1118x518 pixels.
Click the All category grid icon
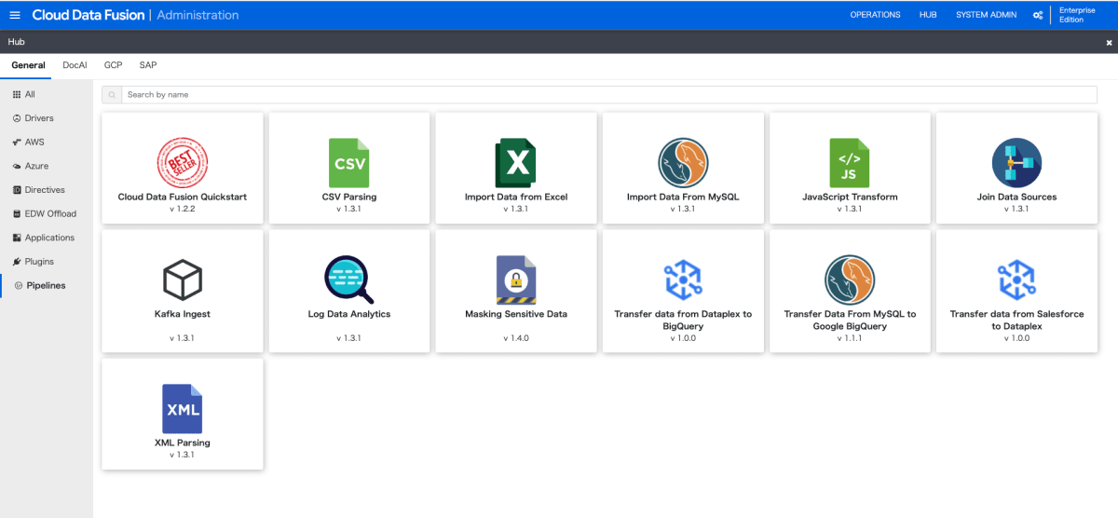[17, 94]
